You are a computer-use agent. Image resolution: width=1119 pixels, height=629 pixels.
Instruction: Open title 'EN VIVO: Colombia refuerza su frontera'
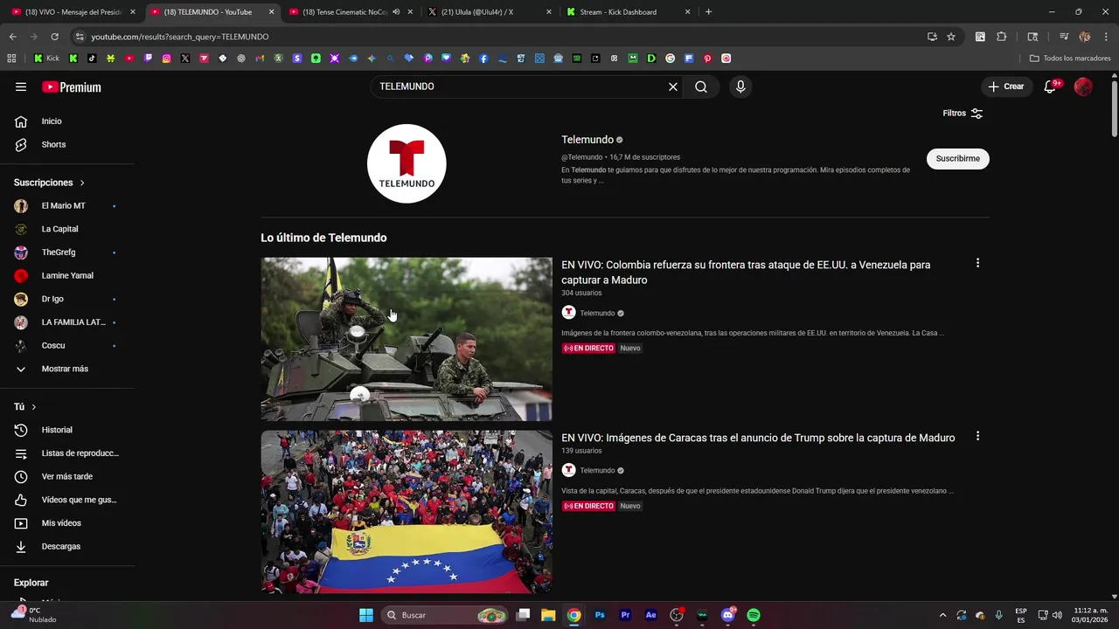click(x=746, y=273)
